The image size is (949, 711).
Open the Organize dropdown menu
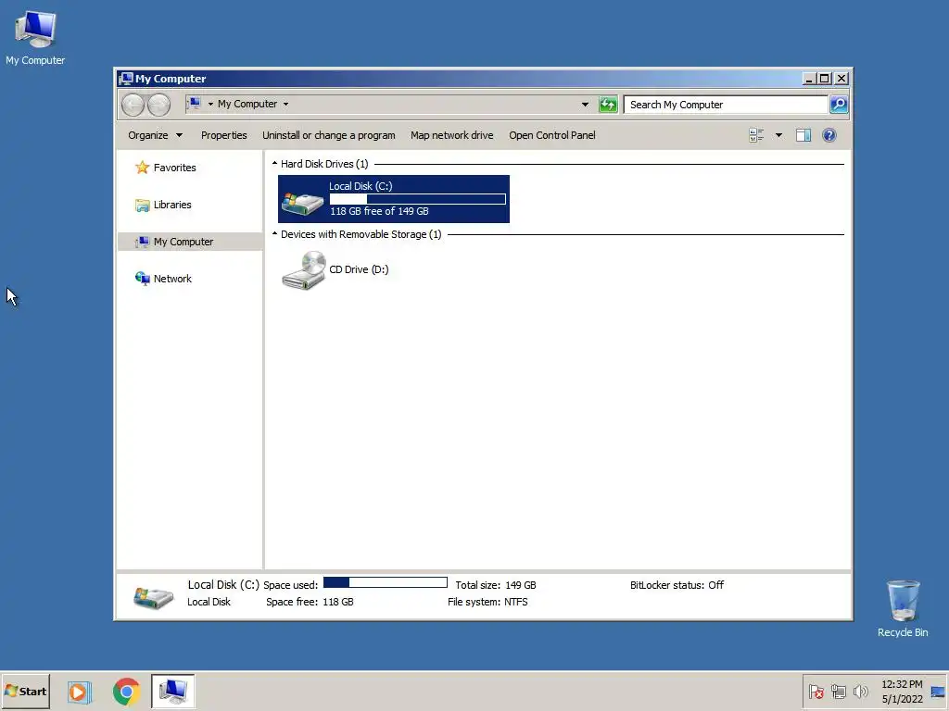coord(155,135)
